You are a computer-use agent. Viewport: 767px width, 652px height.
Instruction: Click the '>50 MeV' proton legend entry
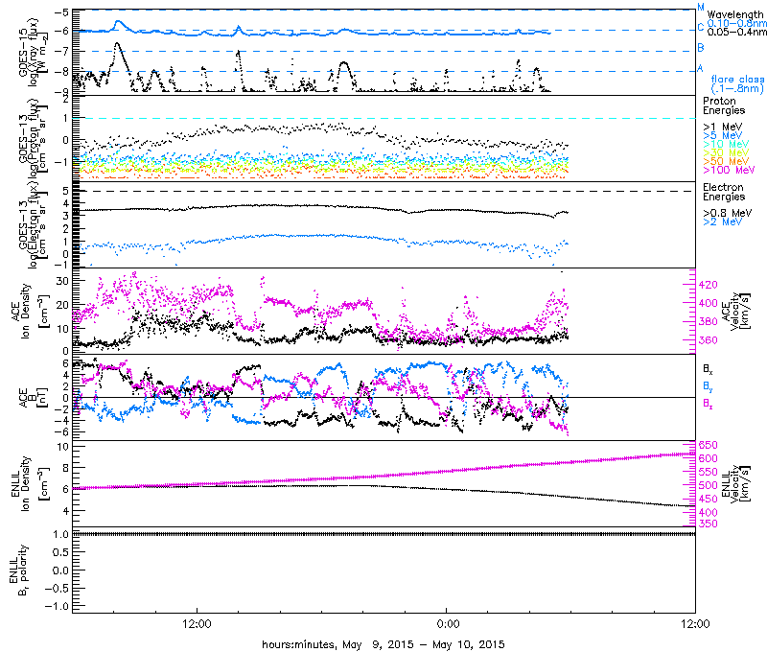pyautogui.click(x=726, y=161)
